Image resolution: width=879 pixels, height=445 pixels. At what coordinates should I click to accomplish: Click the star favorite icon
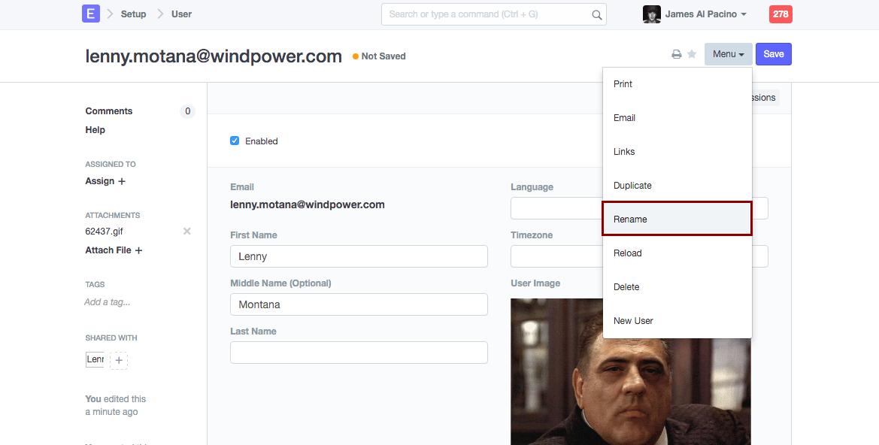pos(692,55)
